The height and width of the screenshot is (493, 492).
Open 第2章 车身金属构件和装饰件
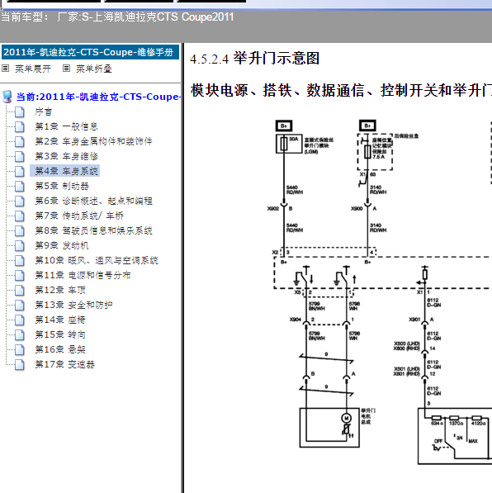(93, 141)
